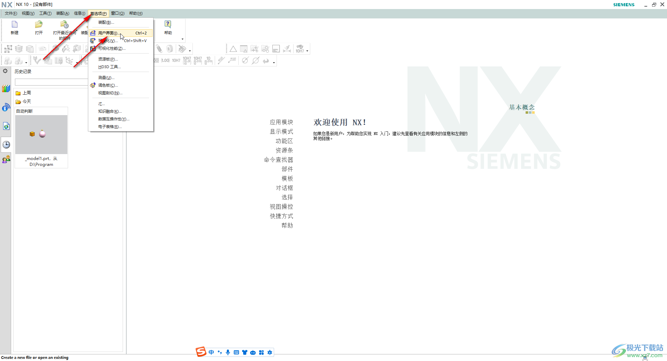Open the 视图操控 welcome link
This screenshot has height=361, width=667.
pyautogui.click(x=281, y=207)
